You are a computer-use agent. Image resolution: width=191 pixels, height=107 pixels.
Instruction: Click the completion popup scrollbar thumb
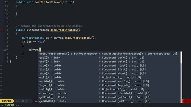point(181,57)
